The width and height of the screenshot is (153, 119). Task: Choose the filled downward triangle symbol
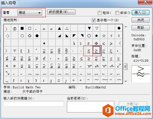coord(89,28)
